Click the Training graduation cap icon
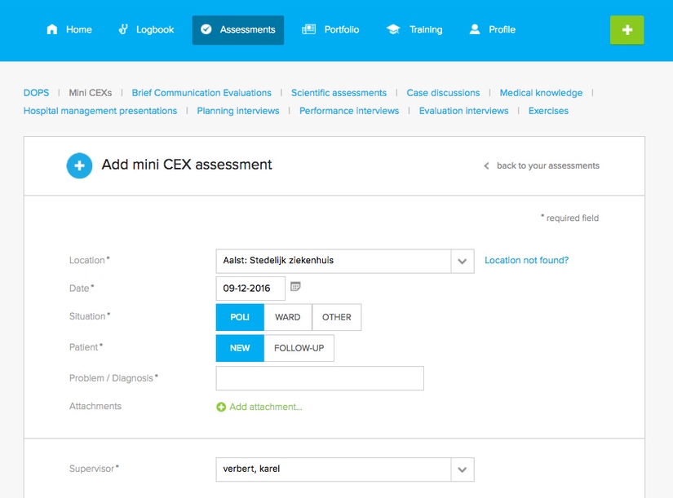673x498 pixels. click(x=393, y=29)
